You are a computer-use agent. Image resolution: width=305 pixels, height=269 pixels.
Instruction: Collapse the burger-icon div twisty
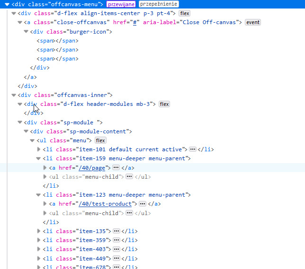pos(26,32)
